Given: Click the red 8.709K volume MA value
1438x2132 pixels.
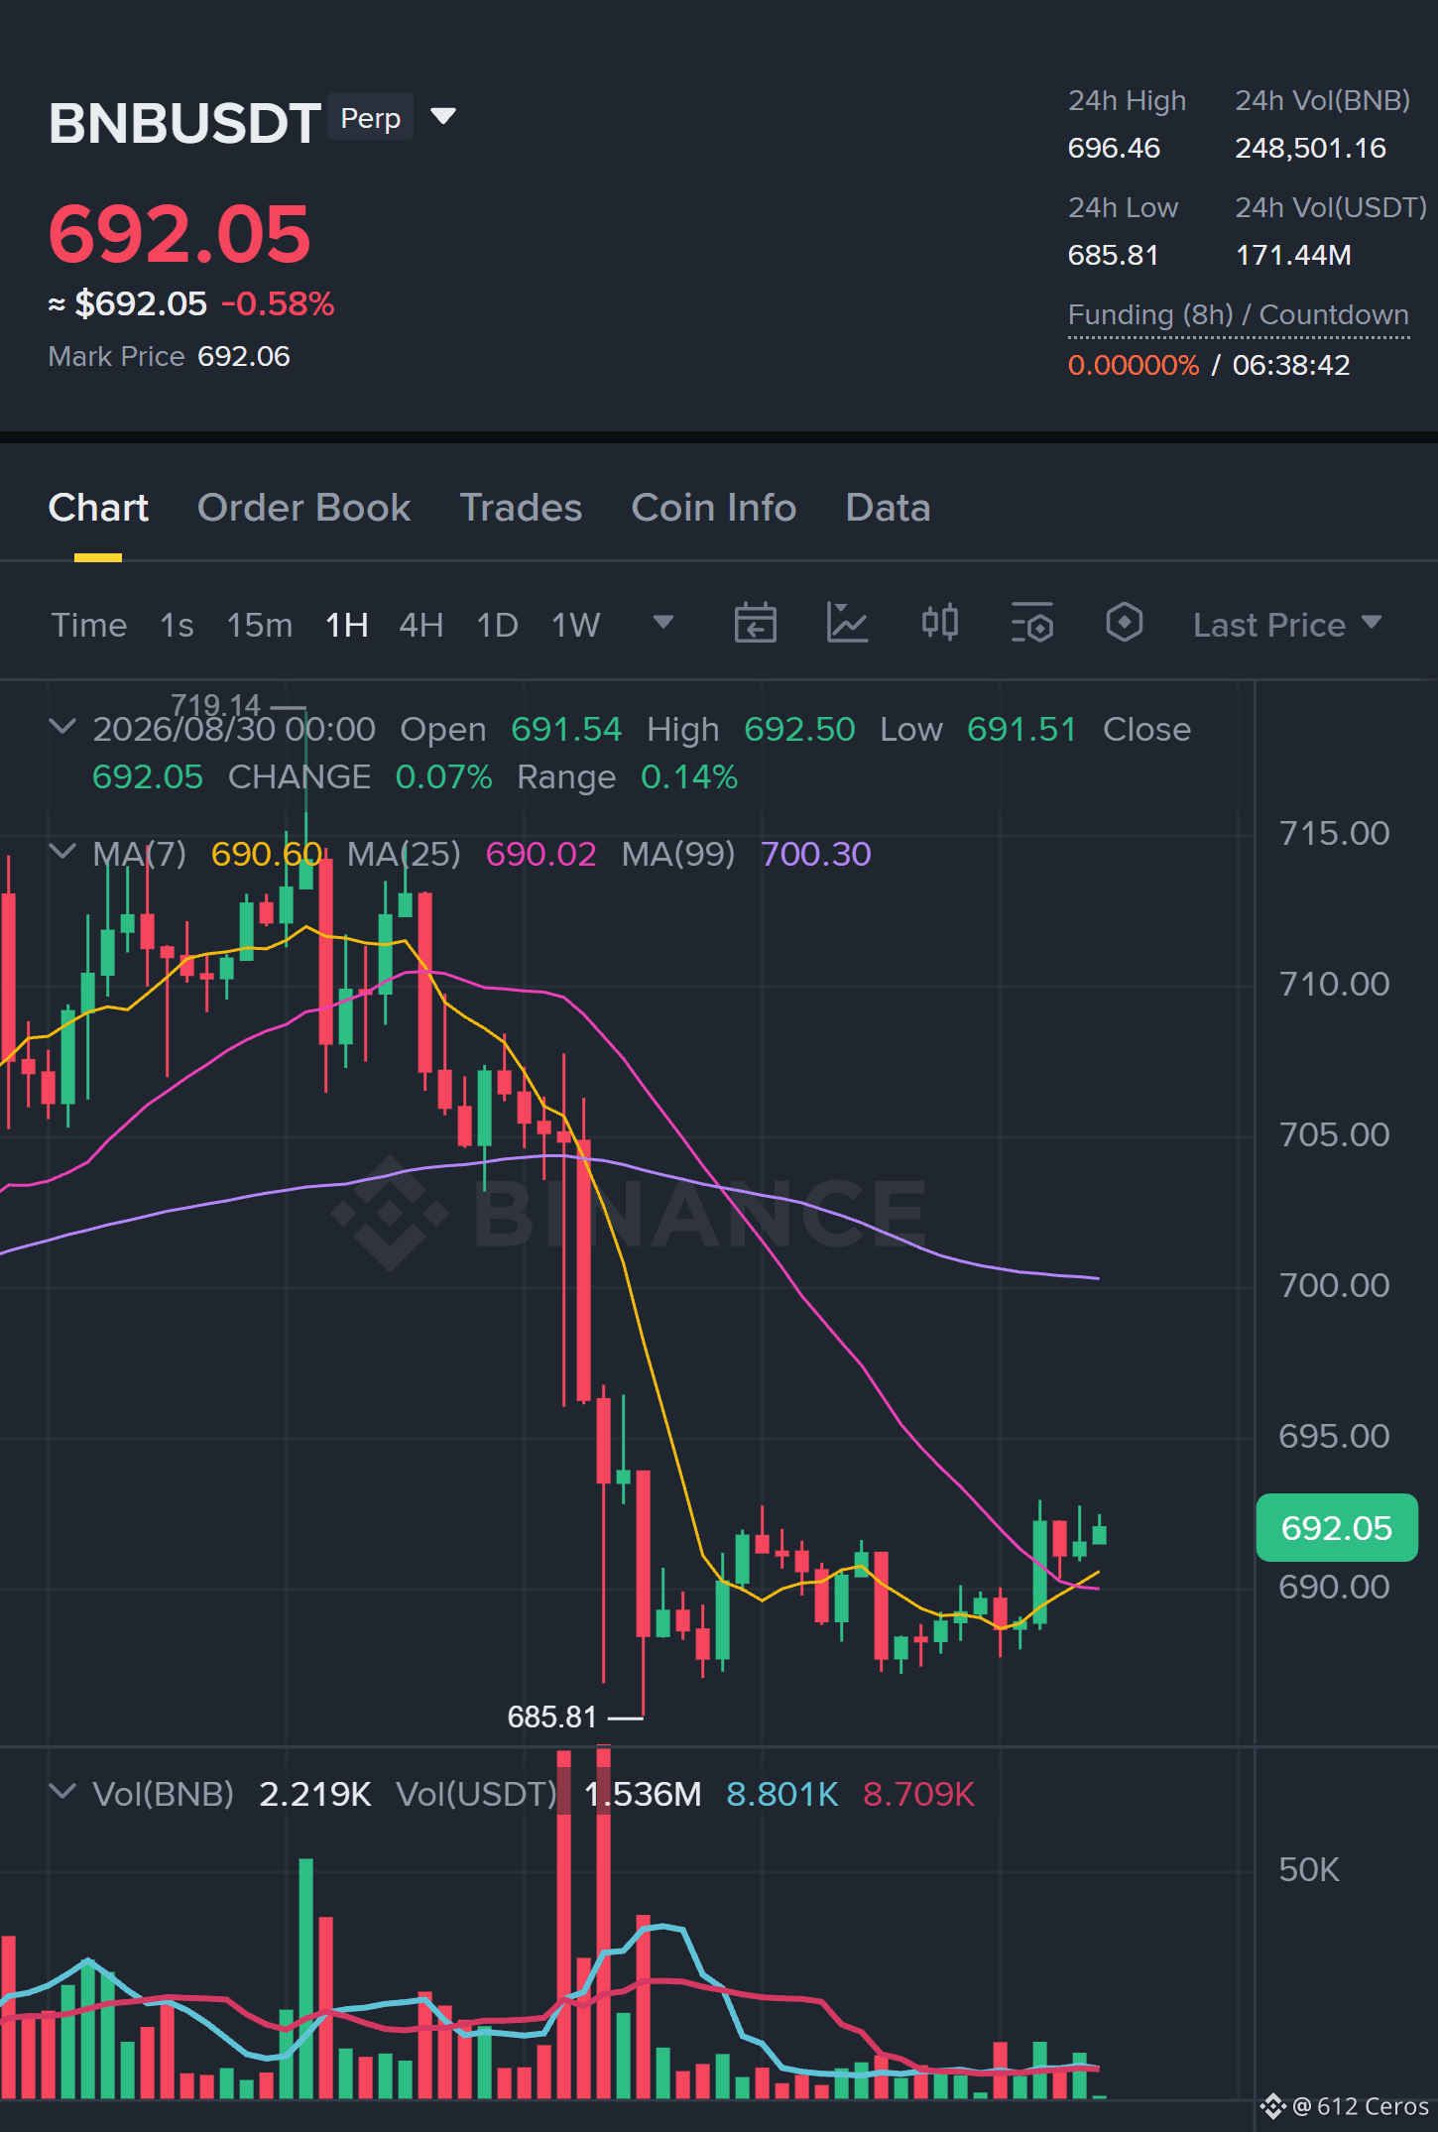Looking at the screenshot, I should coord(919,1794).
